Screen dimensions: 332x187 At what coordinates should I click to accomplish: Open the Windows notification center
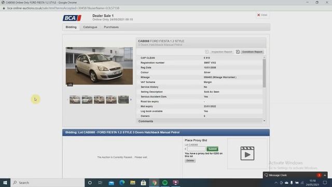[x=325, y=182]
